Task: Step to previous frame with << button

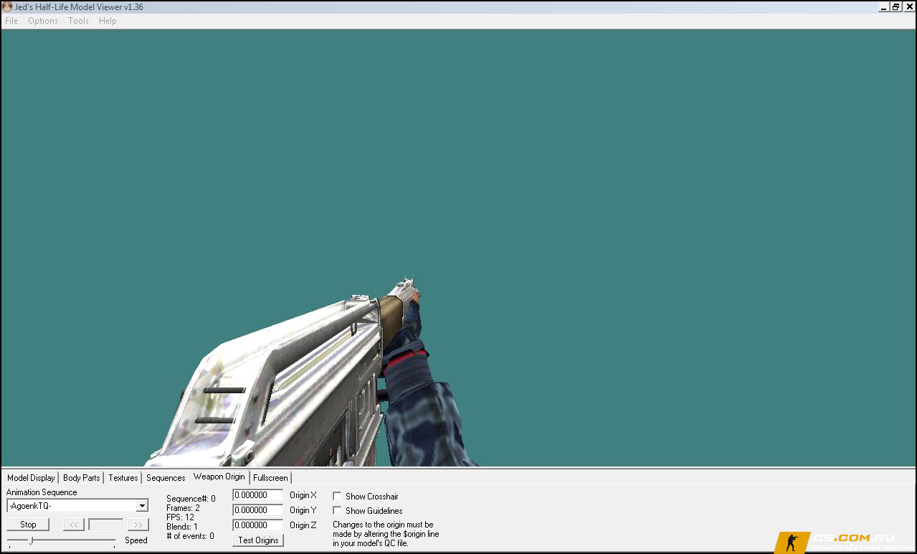Action: [x=74, y=525]
